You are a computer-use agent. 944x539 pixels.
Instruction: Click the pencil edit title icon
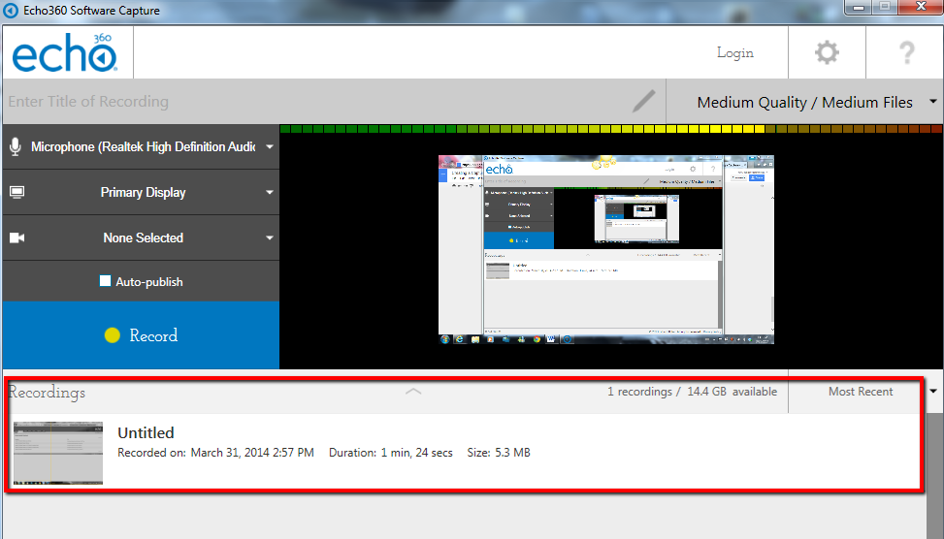coord(643,101)
